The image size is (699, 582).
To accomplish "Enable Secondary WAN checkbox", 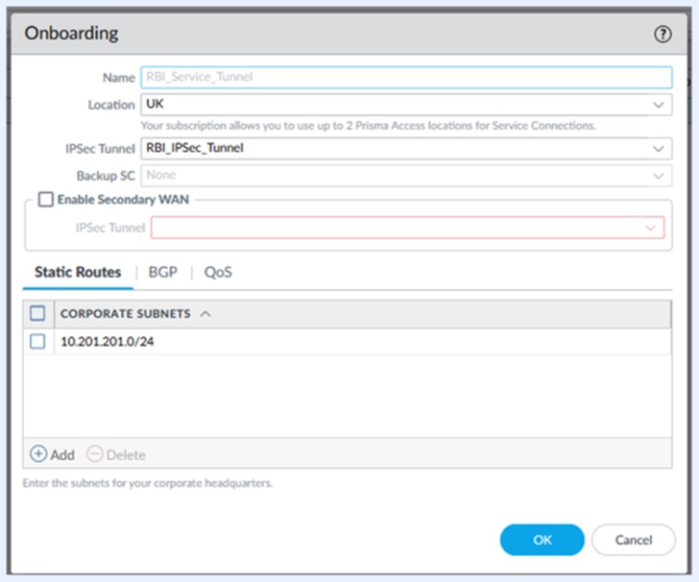I will pos(45,200).
